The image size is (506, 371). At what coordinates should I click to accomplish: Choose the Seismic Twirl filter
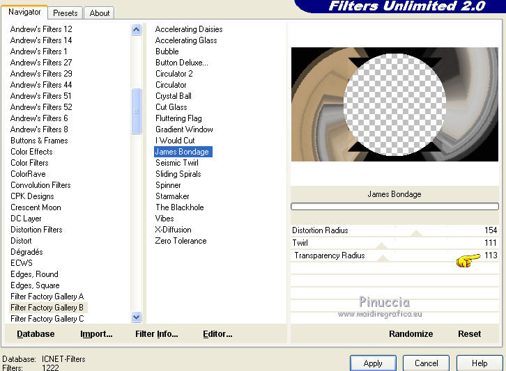(x=177, y=163)
